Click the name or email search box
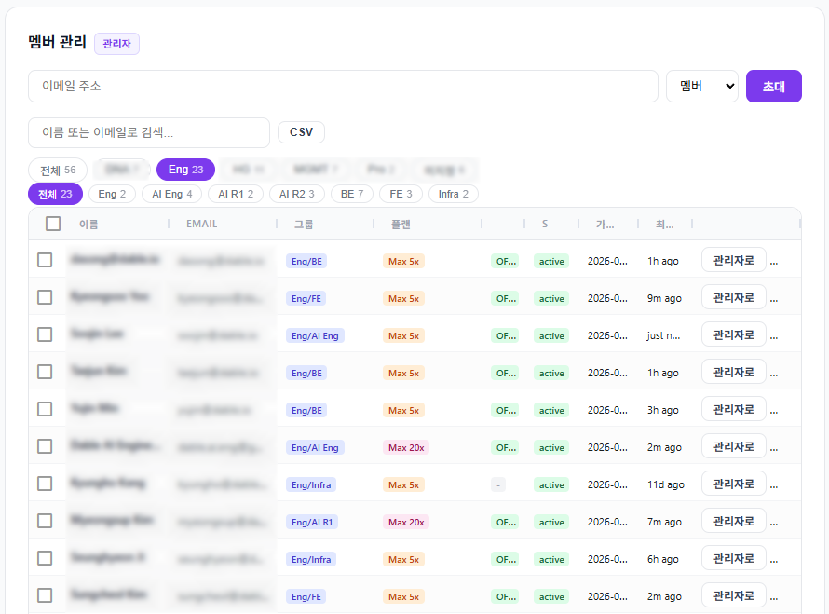 tap(149, 132)
